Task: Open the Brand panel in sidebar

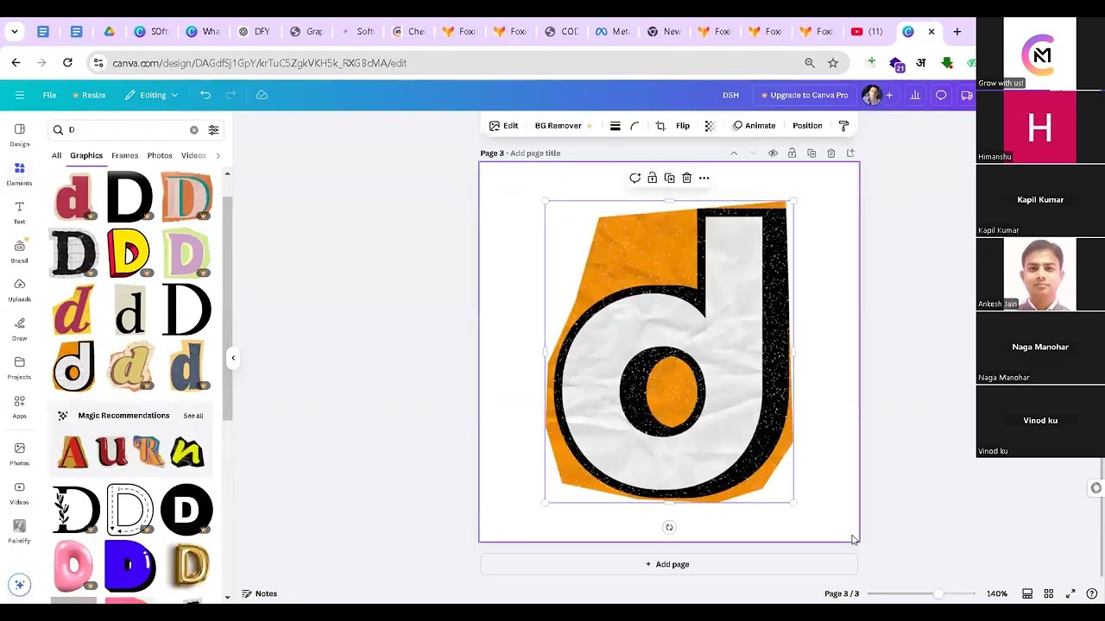Action: click(19, 252)
